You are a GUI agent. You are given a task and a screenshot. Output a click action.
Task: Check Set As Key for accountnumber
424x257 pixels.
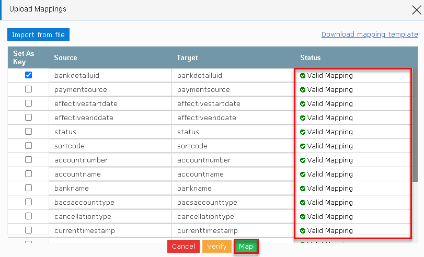(x=28, y=160)
